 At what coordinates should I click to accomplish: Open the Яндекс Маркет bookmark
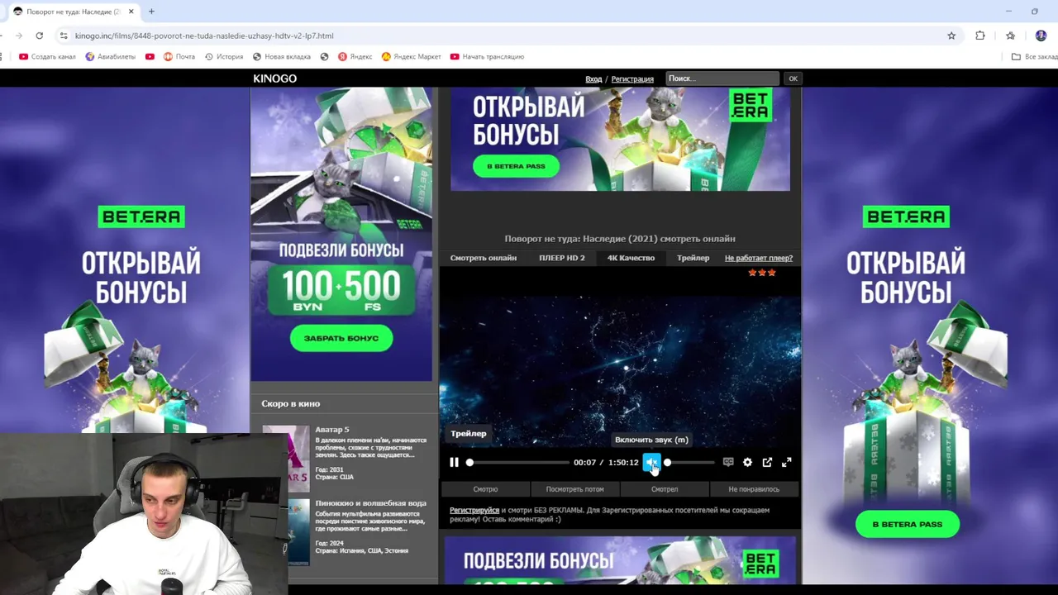pos(412,57)
